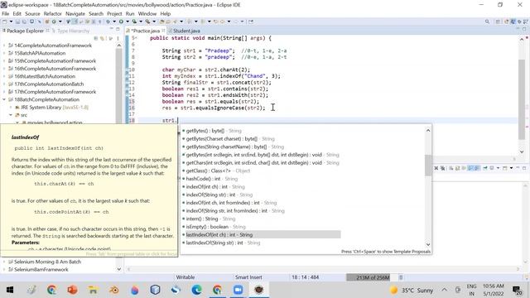530x298 pixels.
Task: Switch to the Java perspective icon
Action: coord(513,22)
